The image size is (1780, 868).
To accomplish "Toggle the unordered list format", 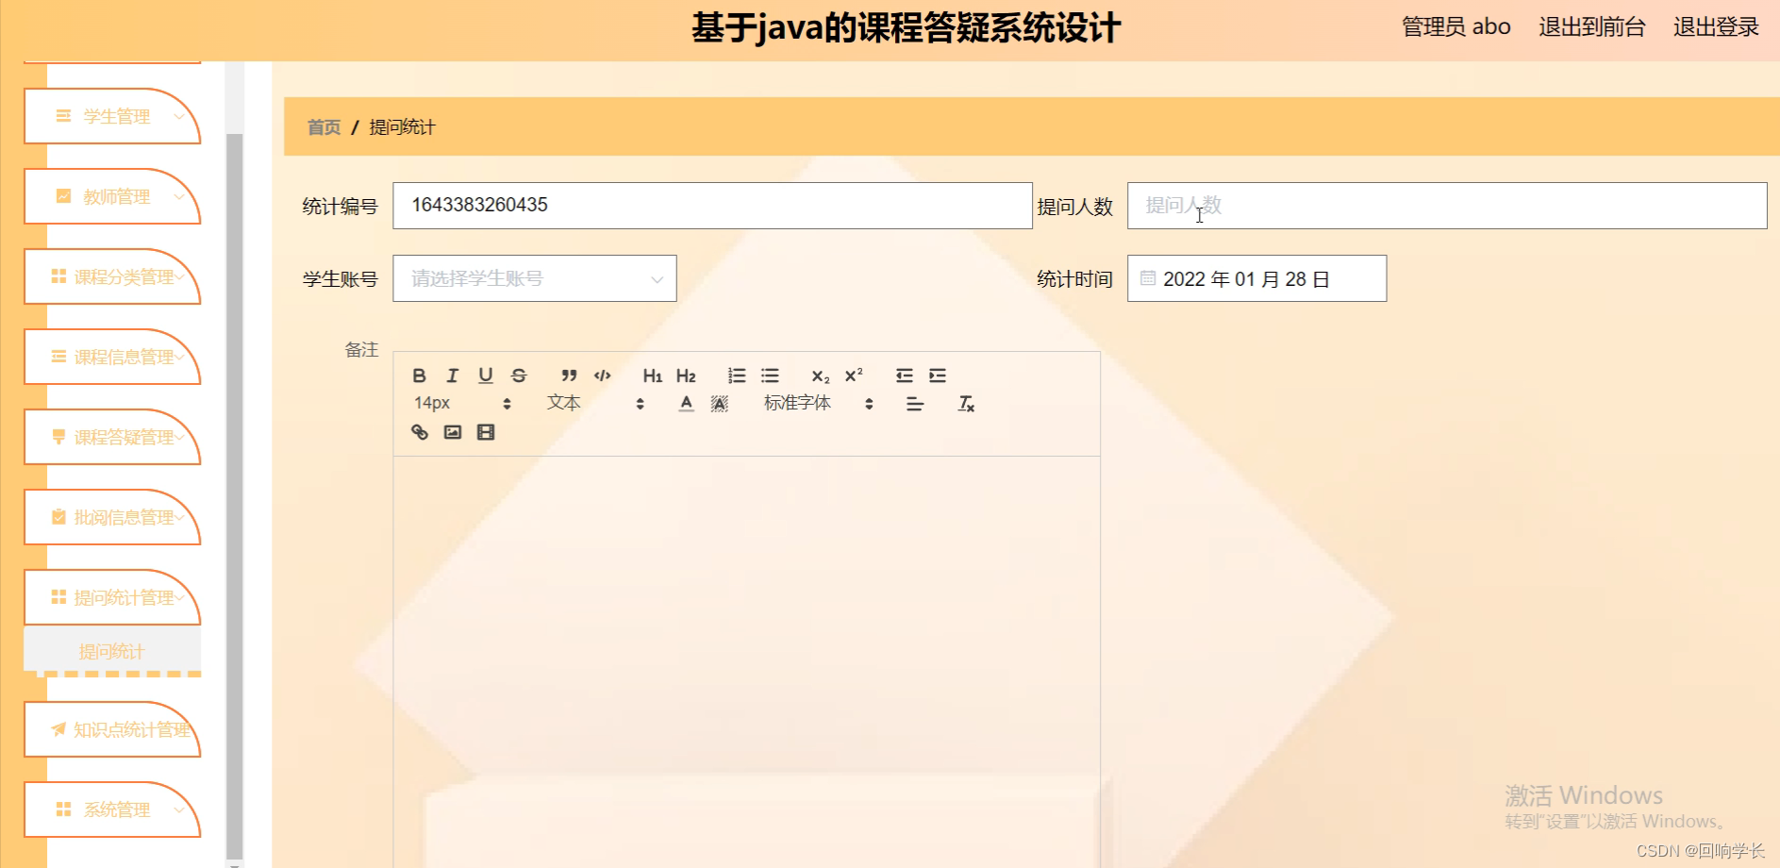I will tap(770, 375).
